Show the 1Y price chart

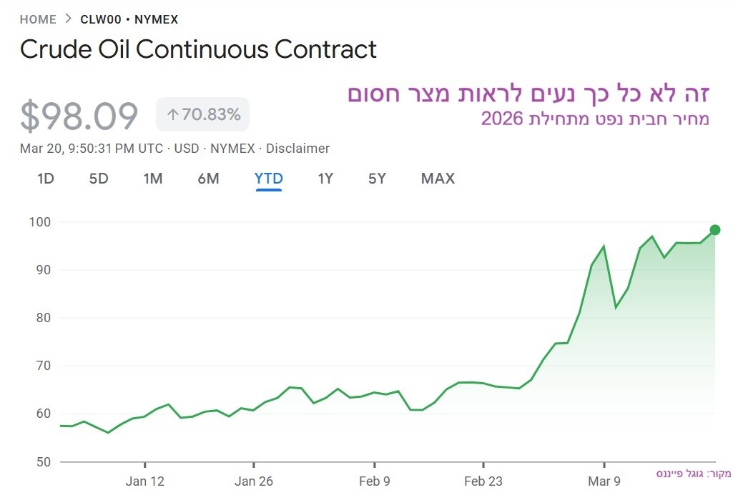tap(325, 179)
